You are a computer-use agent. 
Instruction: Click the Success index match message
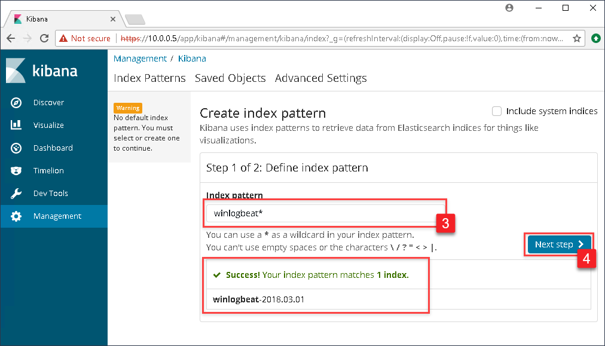[x=317, y=275]
